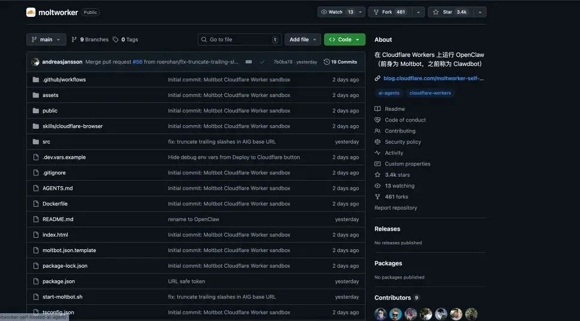
Task: Open the src folder
Action: coord(46,142)
